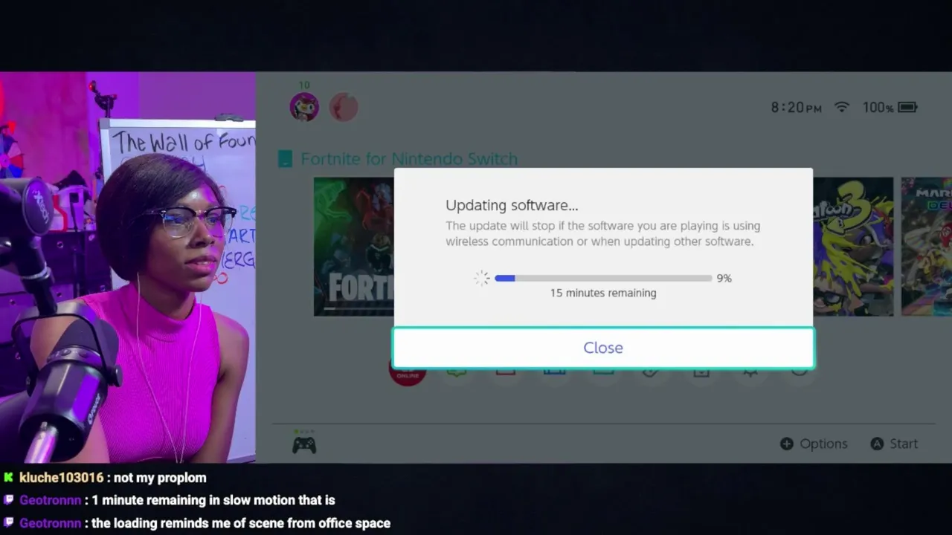Click the update progress bar at 9%
The width and height of the screenshot is (952, 535).
pyautogui.click(x=603, y=278)
